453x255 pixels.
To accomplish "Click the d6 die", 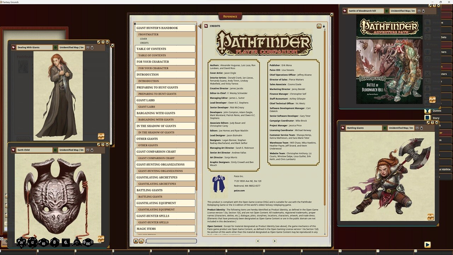I will pyautogui.click(x=66, y=243).
